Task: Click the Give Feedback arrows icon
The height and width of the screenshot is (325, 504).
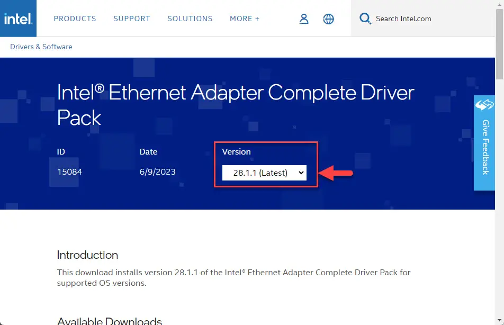Action: [x=484, y=105]
